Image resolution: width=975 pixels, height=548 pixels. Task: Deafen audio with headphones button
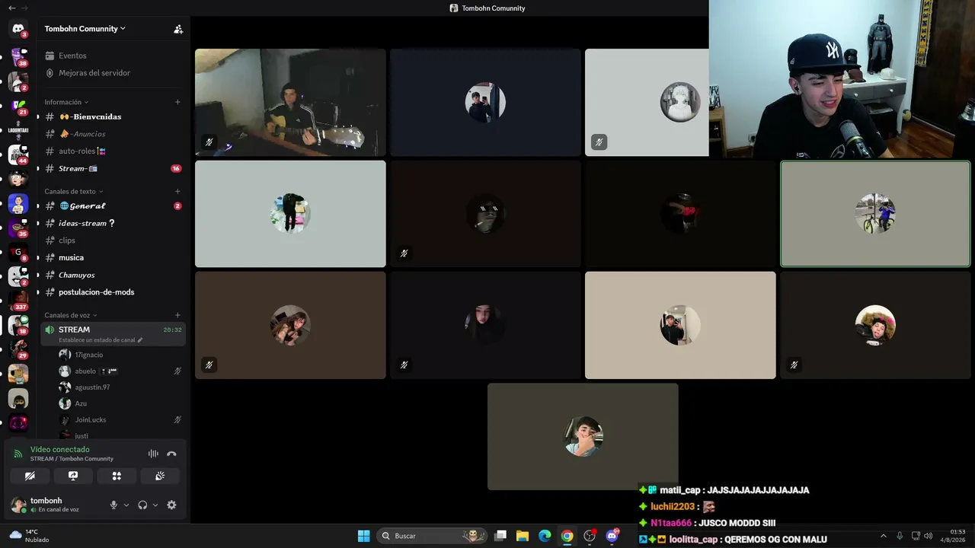click(142, 505)
